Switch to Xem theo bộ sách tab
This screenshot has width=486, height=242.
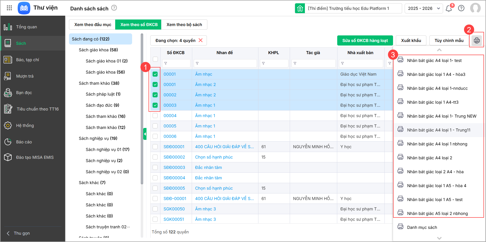pos(184,25)
